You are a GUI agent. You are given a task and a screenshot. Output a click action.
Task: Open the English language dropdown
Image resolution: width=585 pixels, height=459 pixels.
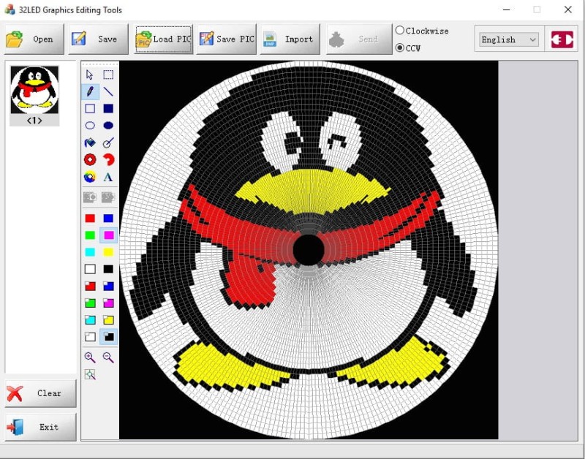coord(508,39)
